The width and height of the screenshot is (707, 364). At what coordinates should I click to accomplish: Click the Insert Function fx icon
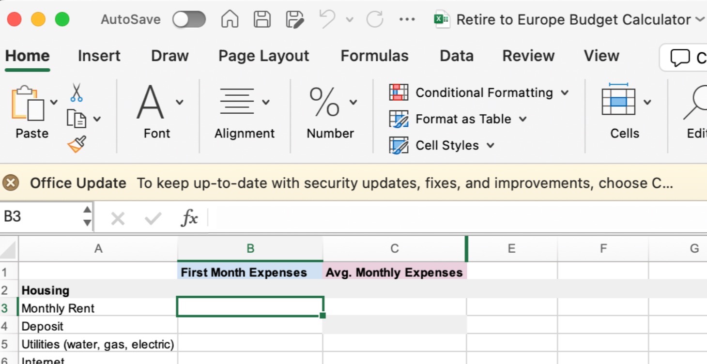click(189, 218)
